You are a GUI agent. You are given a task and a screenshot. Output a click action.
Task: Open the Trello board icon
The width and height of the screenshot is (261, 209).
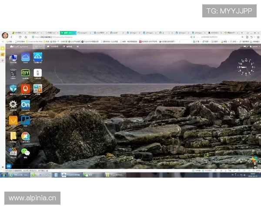click(x=25, y=120)
